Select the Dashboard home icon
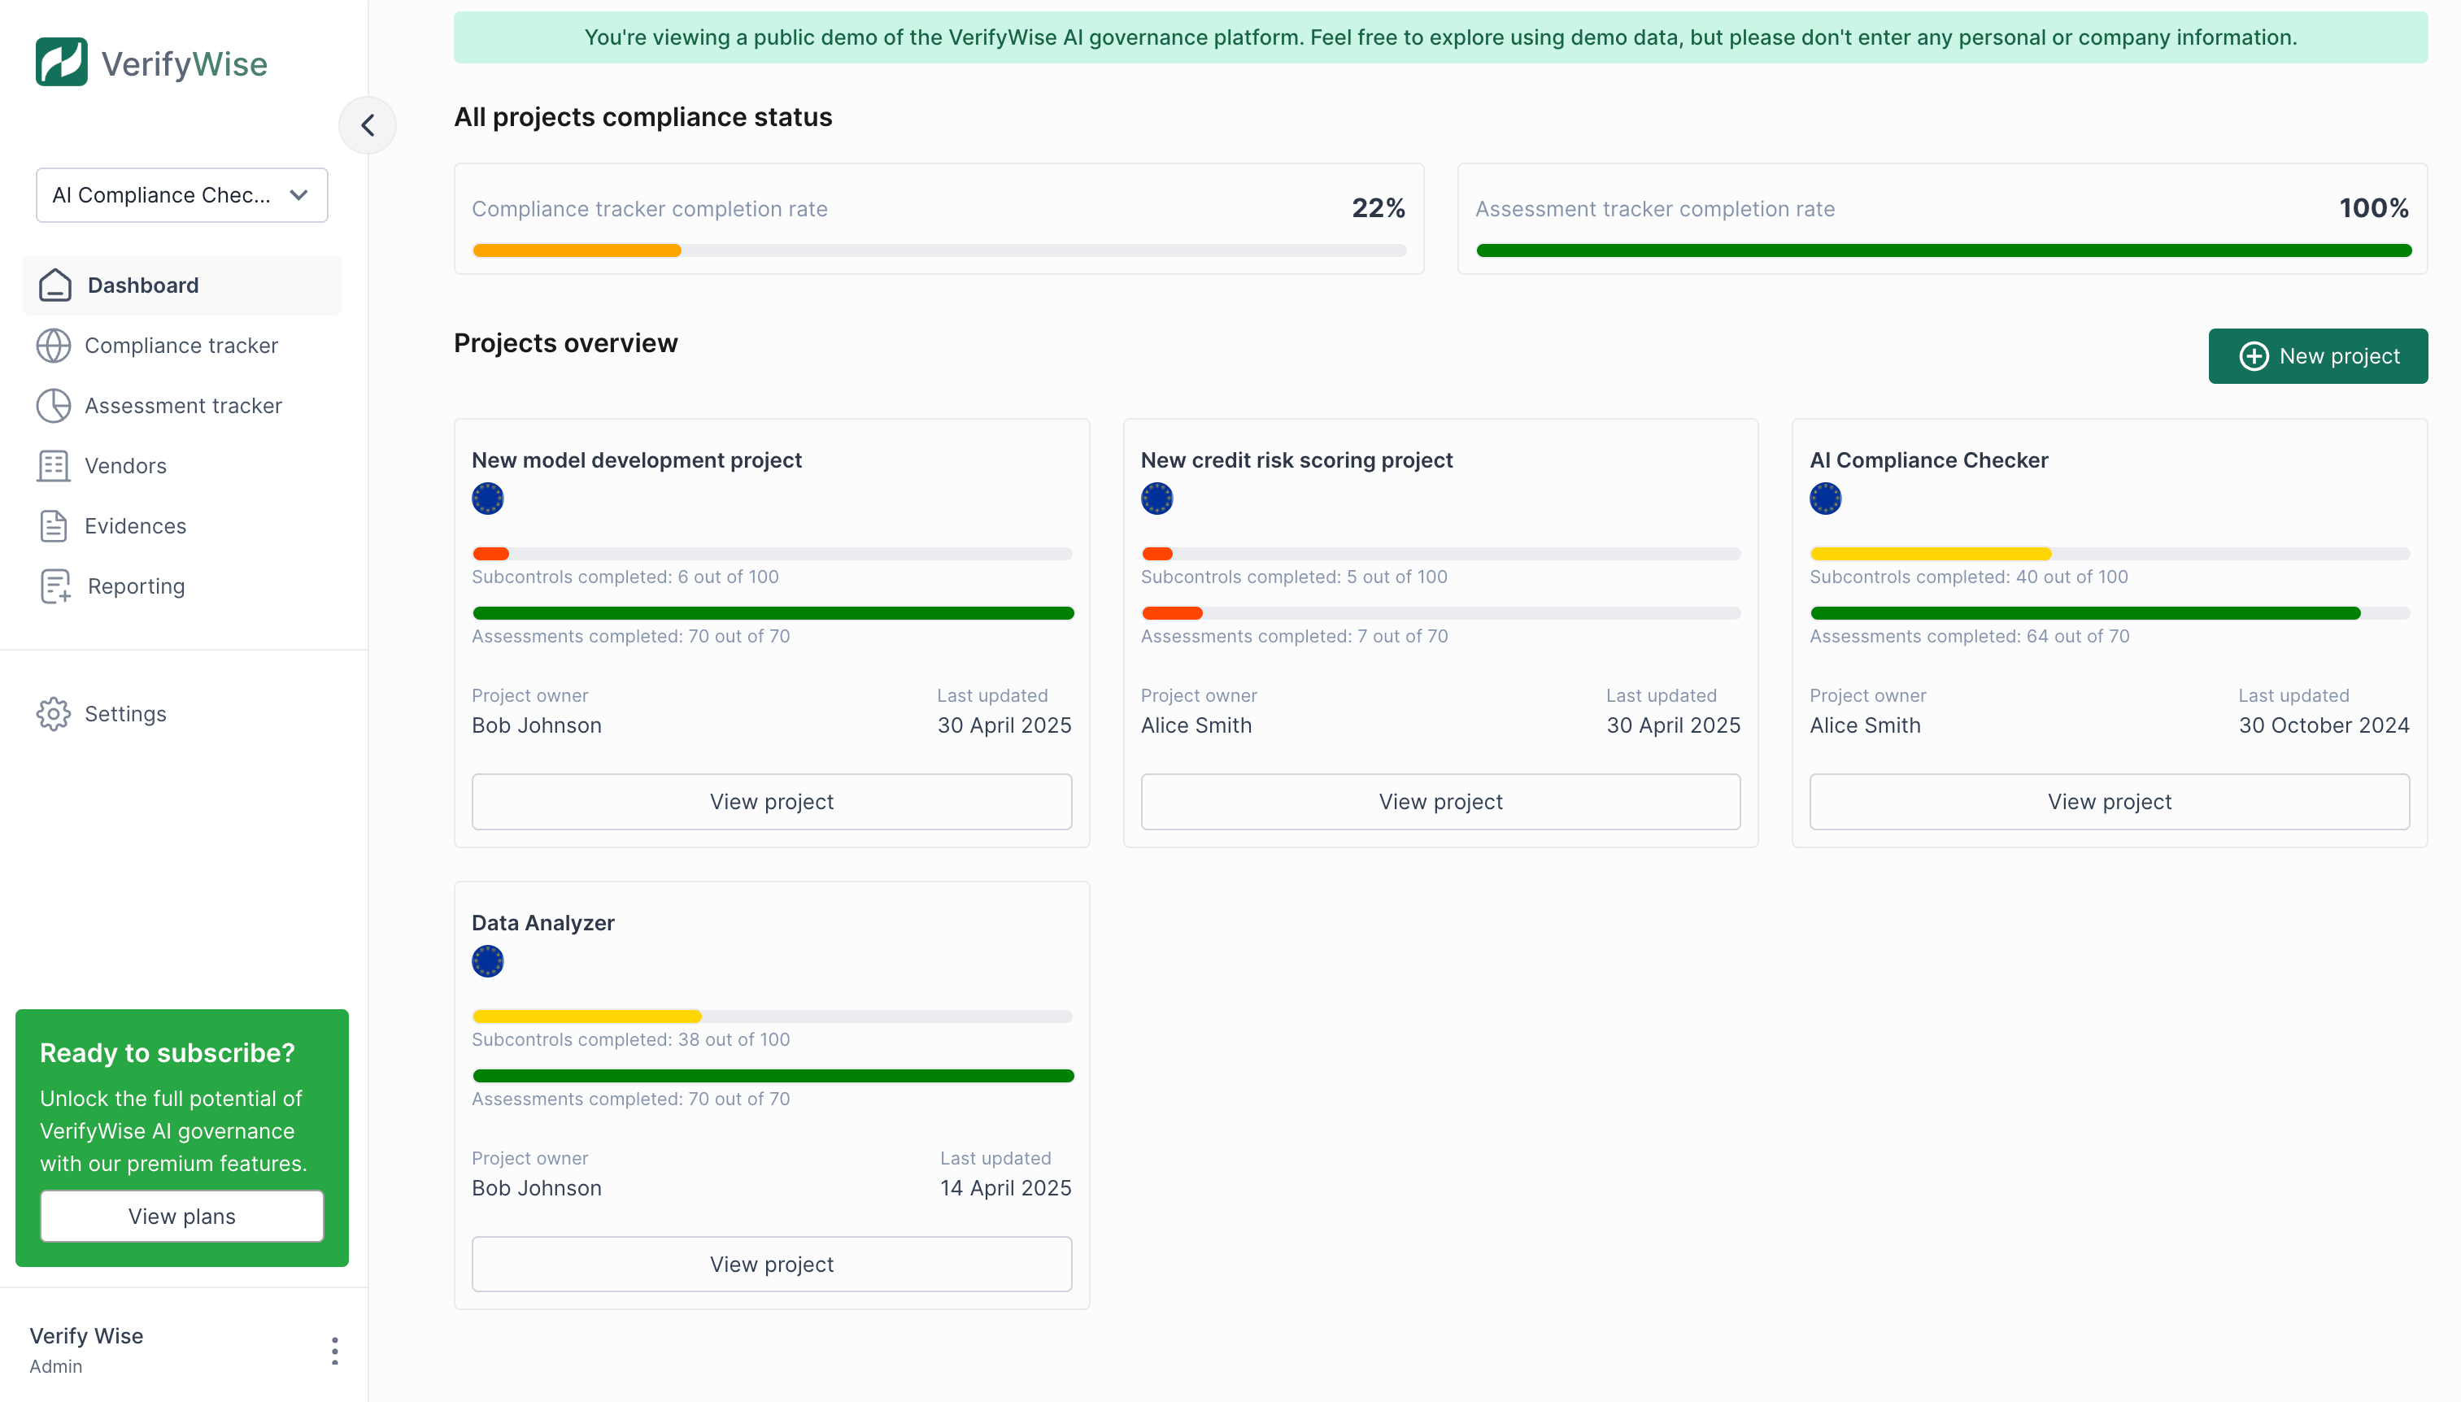The height and width of the screenshot is (1402, 2461). pos(54,285)
